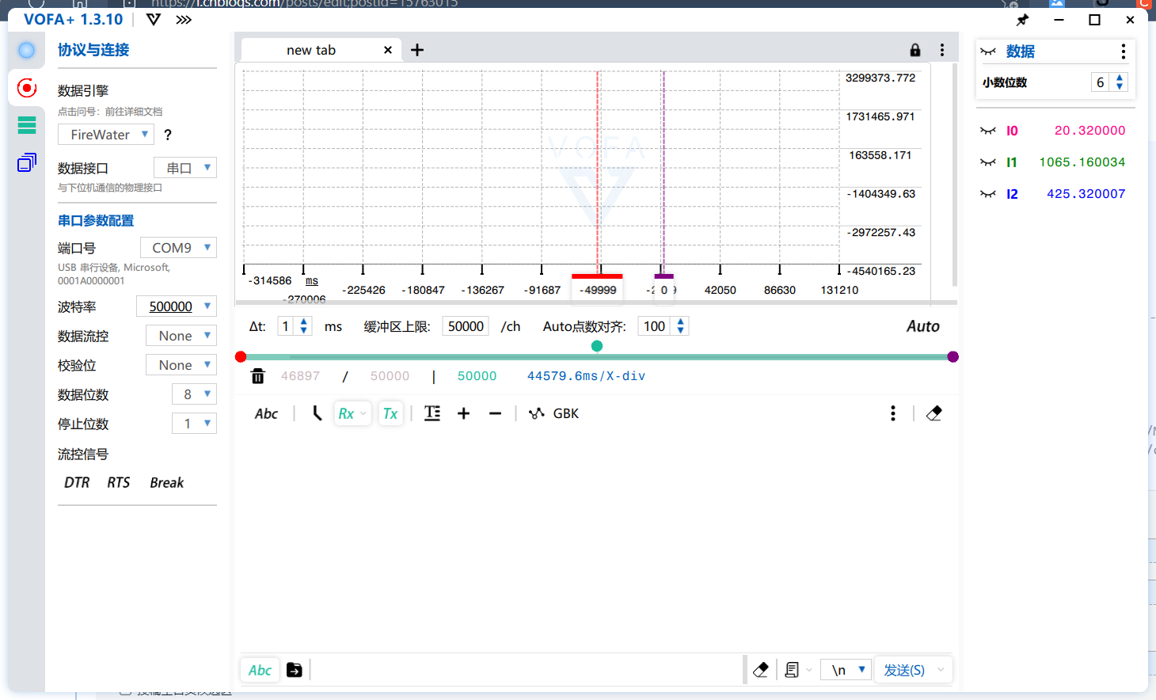This screenshot has height=700, width=1156.
Task: Toggle the text line-height icon
Action: (432, 413)
